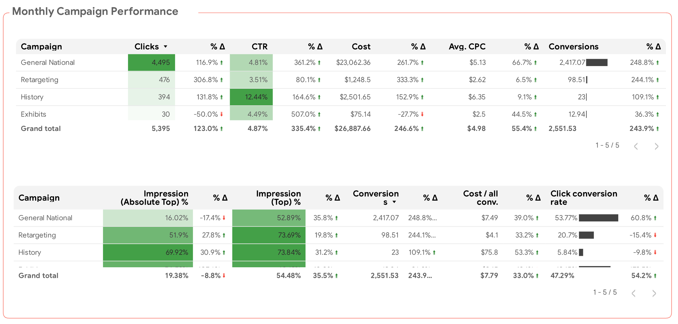This screenshot has width=678, height=324.
Task: Click the Clicks sort arrow in header
Action: click(165, 46)
